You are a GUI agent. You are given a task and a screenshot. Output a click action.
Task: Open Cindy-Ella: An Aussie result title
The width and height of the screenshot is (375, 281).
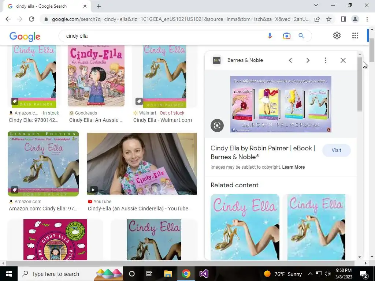(x=96, y=120)
